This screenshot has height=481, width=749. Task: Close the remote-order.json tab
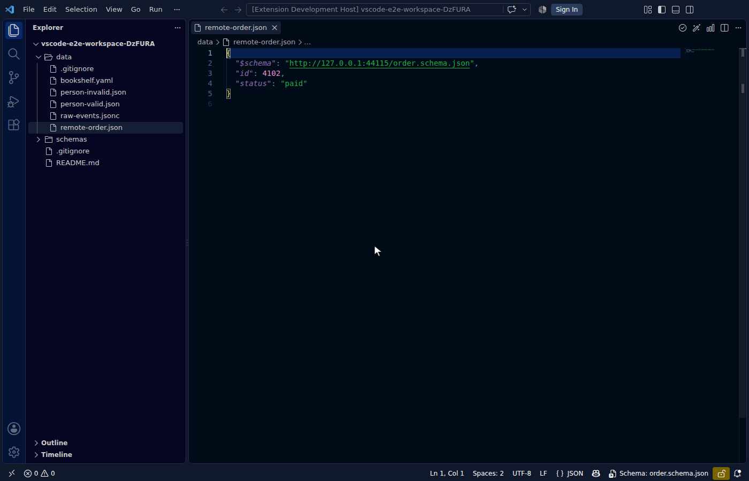pyautogui.click(x=274, y=28)
